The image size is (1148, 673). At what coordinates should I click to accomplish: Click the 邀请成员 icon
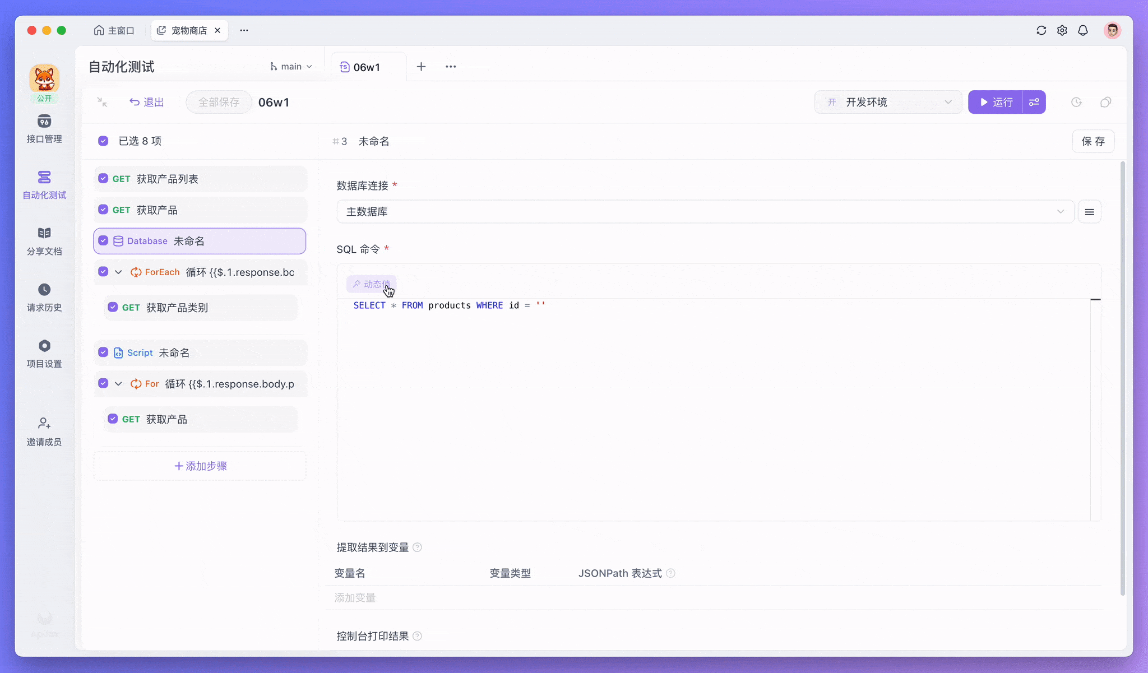(x=44, y=423)
